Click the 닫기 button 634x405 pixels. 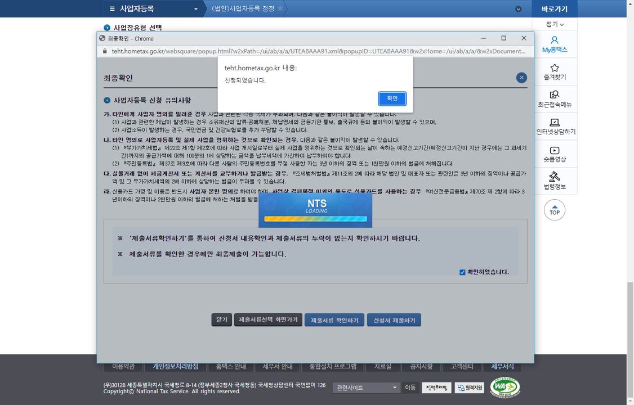(x=222, y=320)
